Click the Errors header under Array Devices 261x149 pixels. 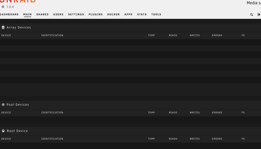(217, 35)
